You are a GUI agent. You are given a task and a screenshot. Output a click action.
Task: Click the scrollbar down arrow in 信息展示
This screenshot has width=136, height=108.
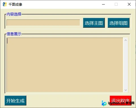coord(126,90)
